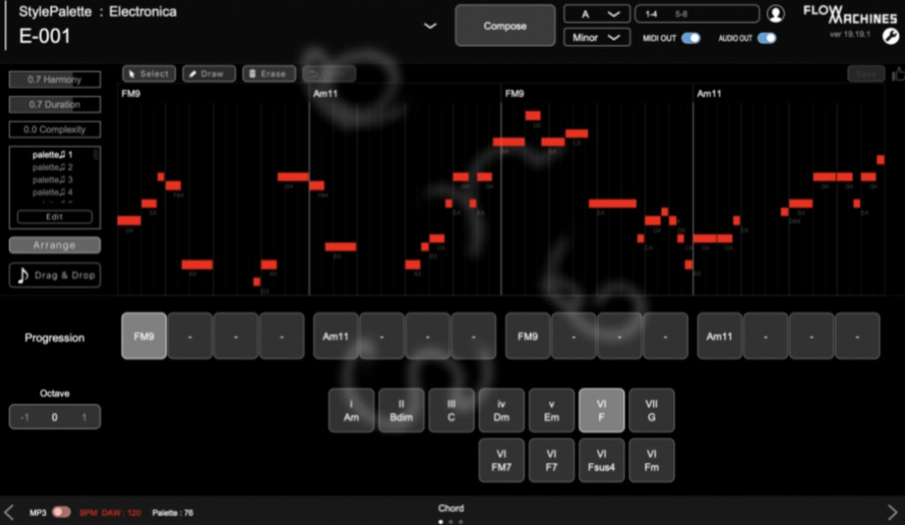
Task: Open the key root dropdown showing A
Action: [597, 14]
